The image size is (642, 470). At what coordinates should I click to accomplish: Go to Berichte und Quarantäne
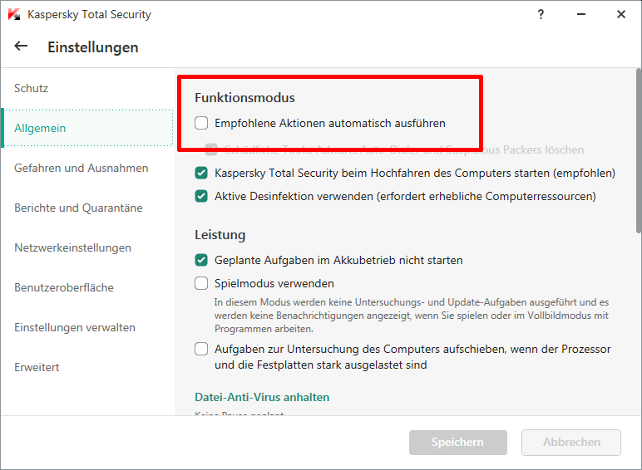[x=78, y=208]
